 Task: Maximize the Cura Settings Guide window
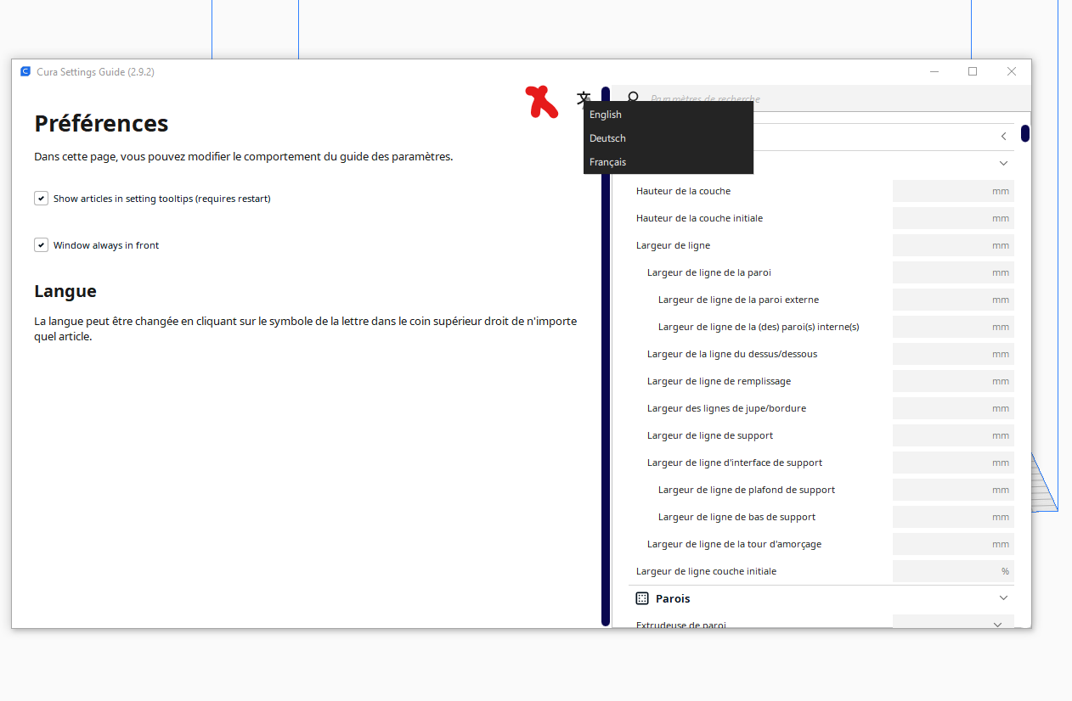(x=973, y=72)
